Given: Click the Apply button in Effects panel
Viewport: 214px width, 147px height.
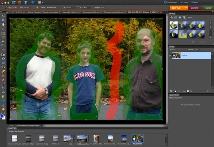Looking at the screenshot, I should tap(203, 42).
